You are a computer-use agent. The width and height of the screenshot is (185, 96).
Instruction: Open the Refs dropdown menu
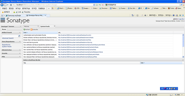[163, 8]
